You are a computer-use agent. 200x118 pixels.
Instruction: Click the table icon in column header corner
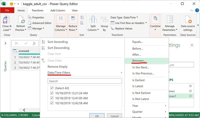coord(15,51)
